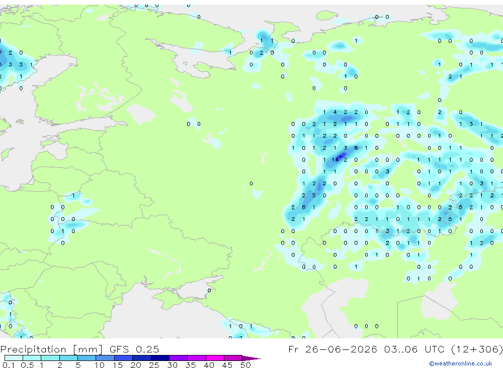
Task: Click the 35–40 mm violet legend segment
Action: click(196, 358)
